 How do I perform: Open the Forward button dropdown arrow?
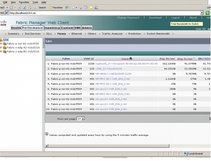[x=15, y=7]
